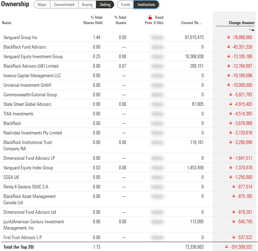Click the red down arrow beside -201,509,552
258x251 pixels.
227,247
